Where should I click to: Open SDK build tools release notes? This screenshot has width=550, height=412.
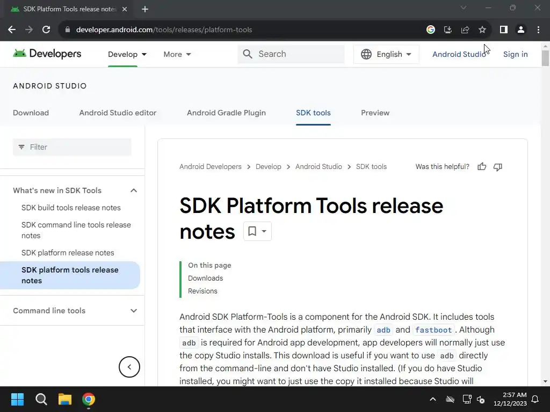71,208
